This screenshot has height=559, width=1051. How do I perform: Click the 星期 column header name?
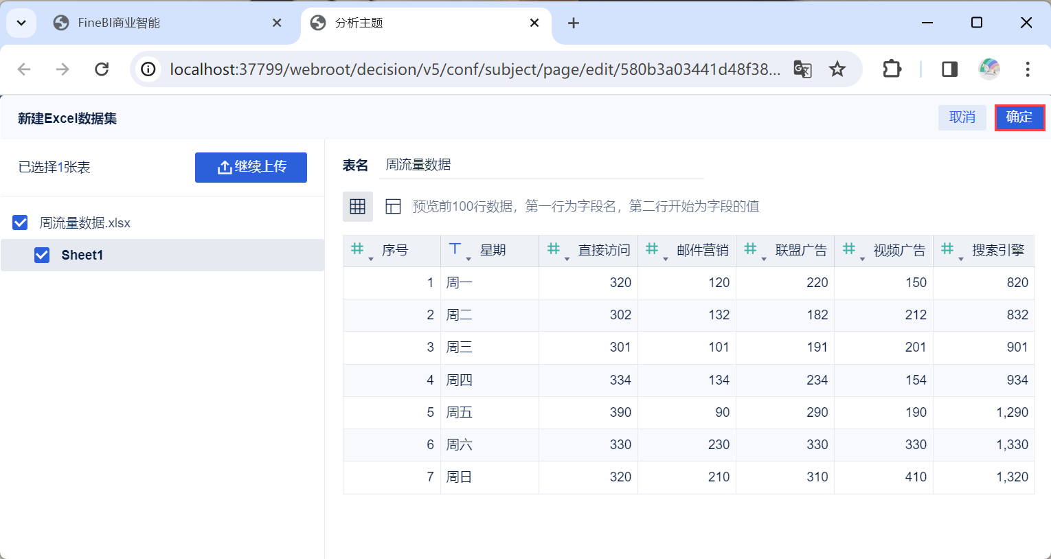493,250
